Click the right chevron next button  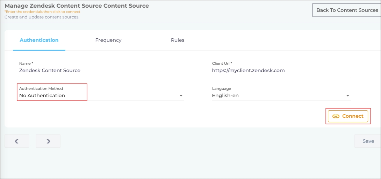click(x=48, y=141)
